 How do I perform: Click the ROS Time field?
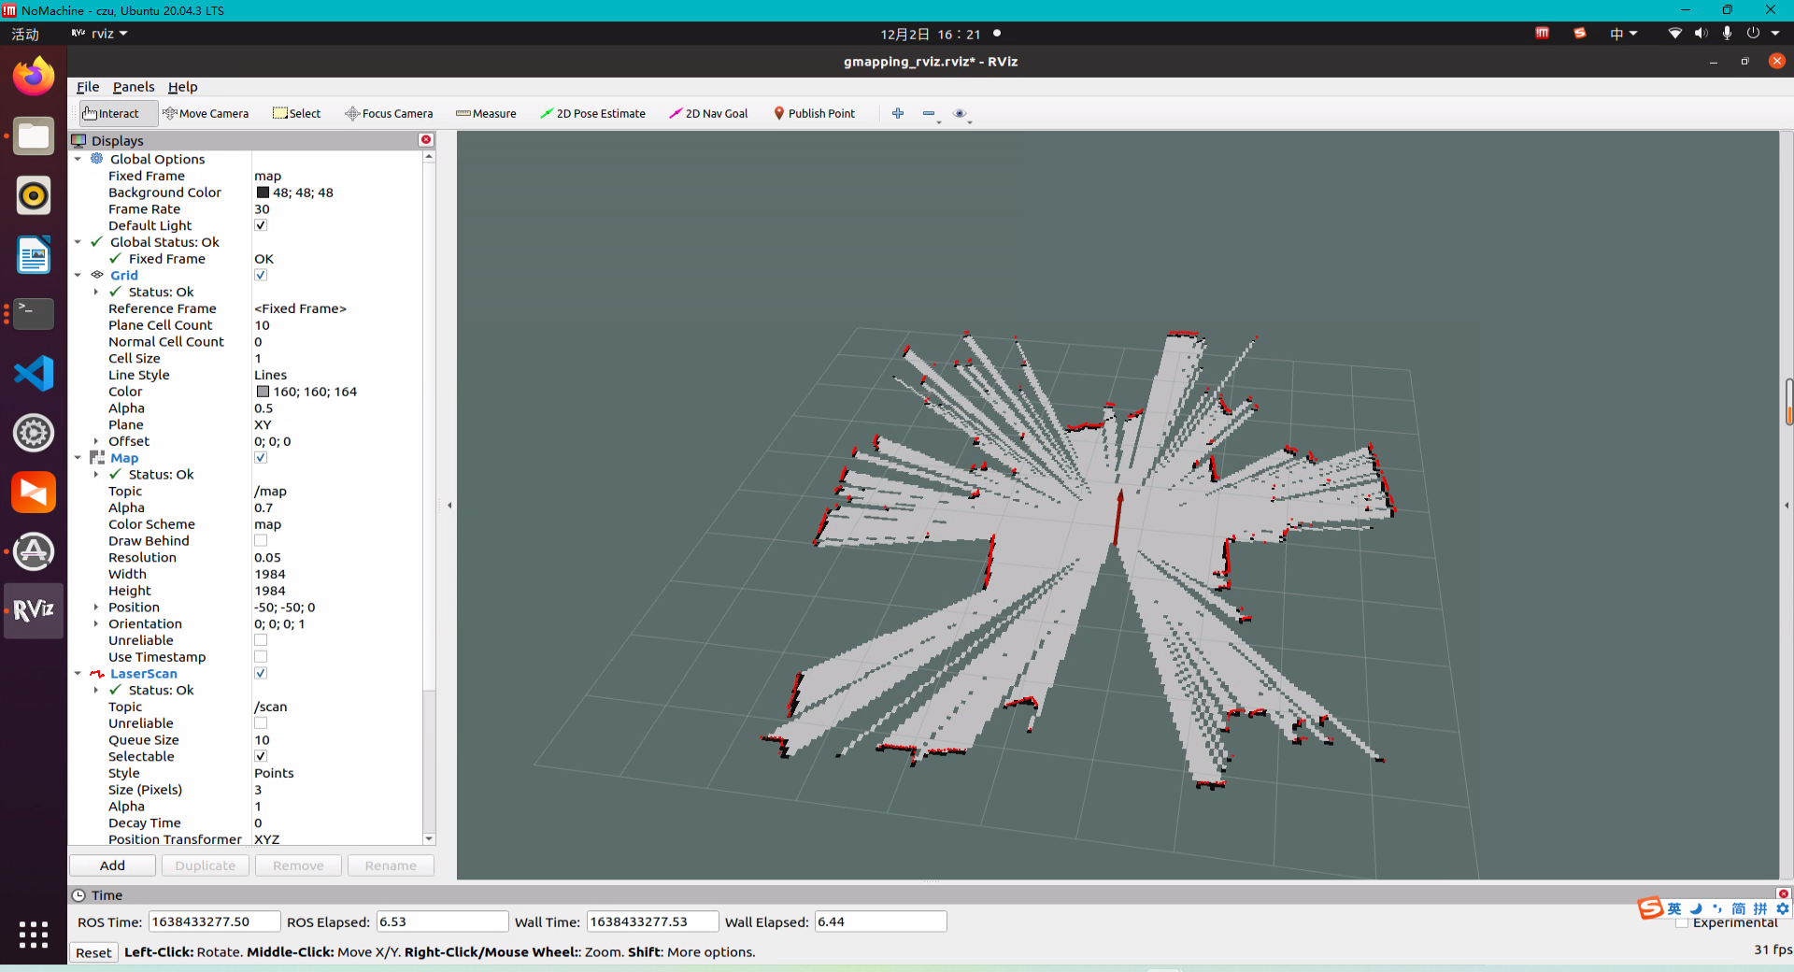(x=214, y=922)
